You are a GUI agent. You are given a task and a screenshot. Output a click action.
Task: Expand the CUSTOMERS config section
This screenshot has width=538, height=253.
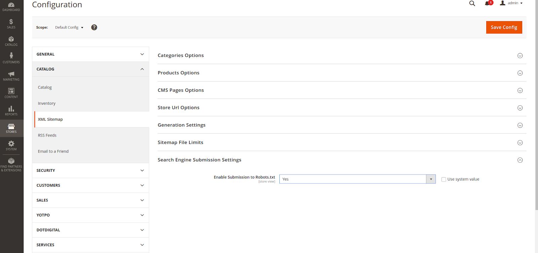(x=90, y=185)
